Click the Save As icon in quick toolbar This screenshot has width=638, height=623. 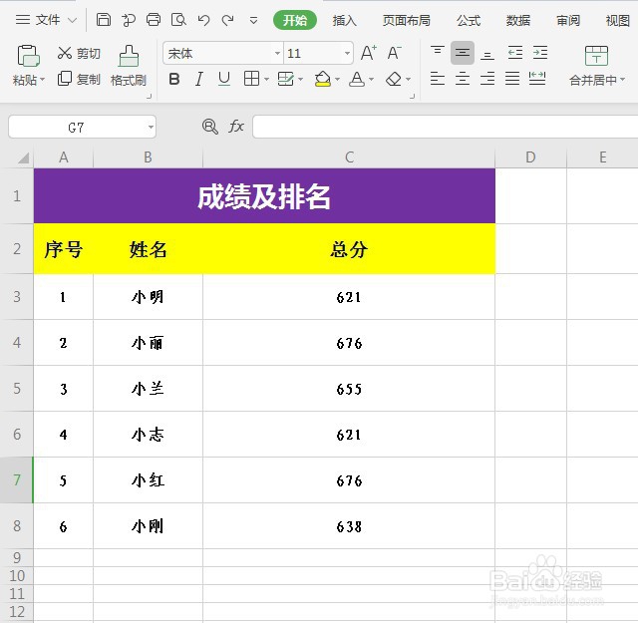(x=129, y=20)
